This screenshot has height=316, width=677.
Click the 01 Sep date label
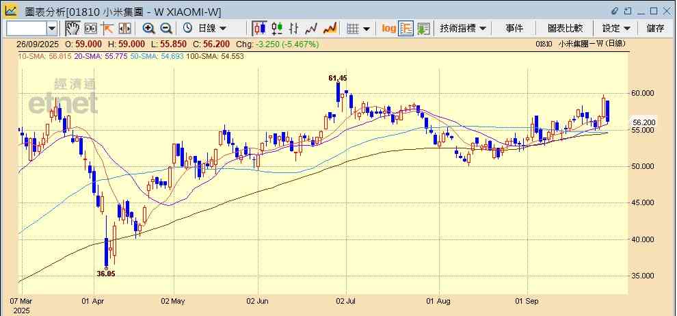(x=528, y=302)
